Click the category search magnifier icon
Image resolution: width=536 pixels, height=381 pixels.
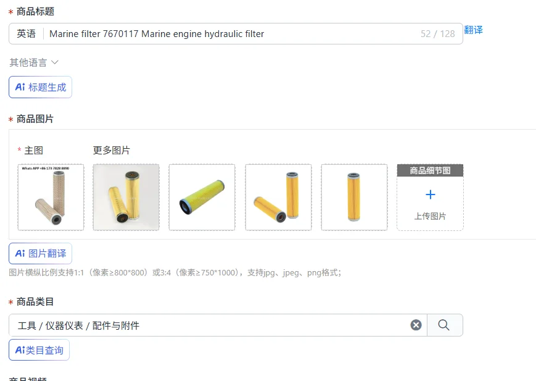443,325
